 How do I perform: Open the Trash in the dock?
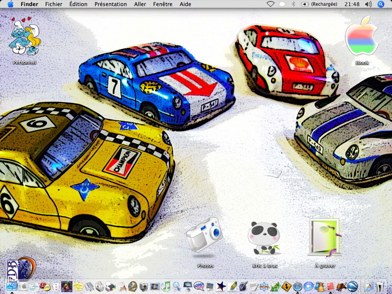tap(381, 286)
